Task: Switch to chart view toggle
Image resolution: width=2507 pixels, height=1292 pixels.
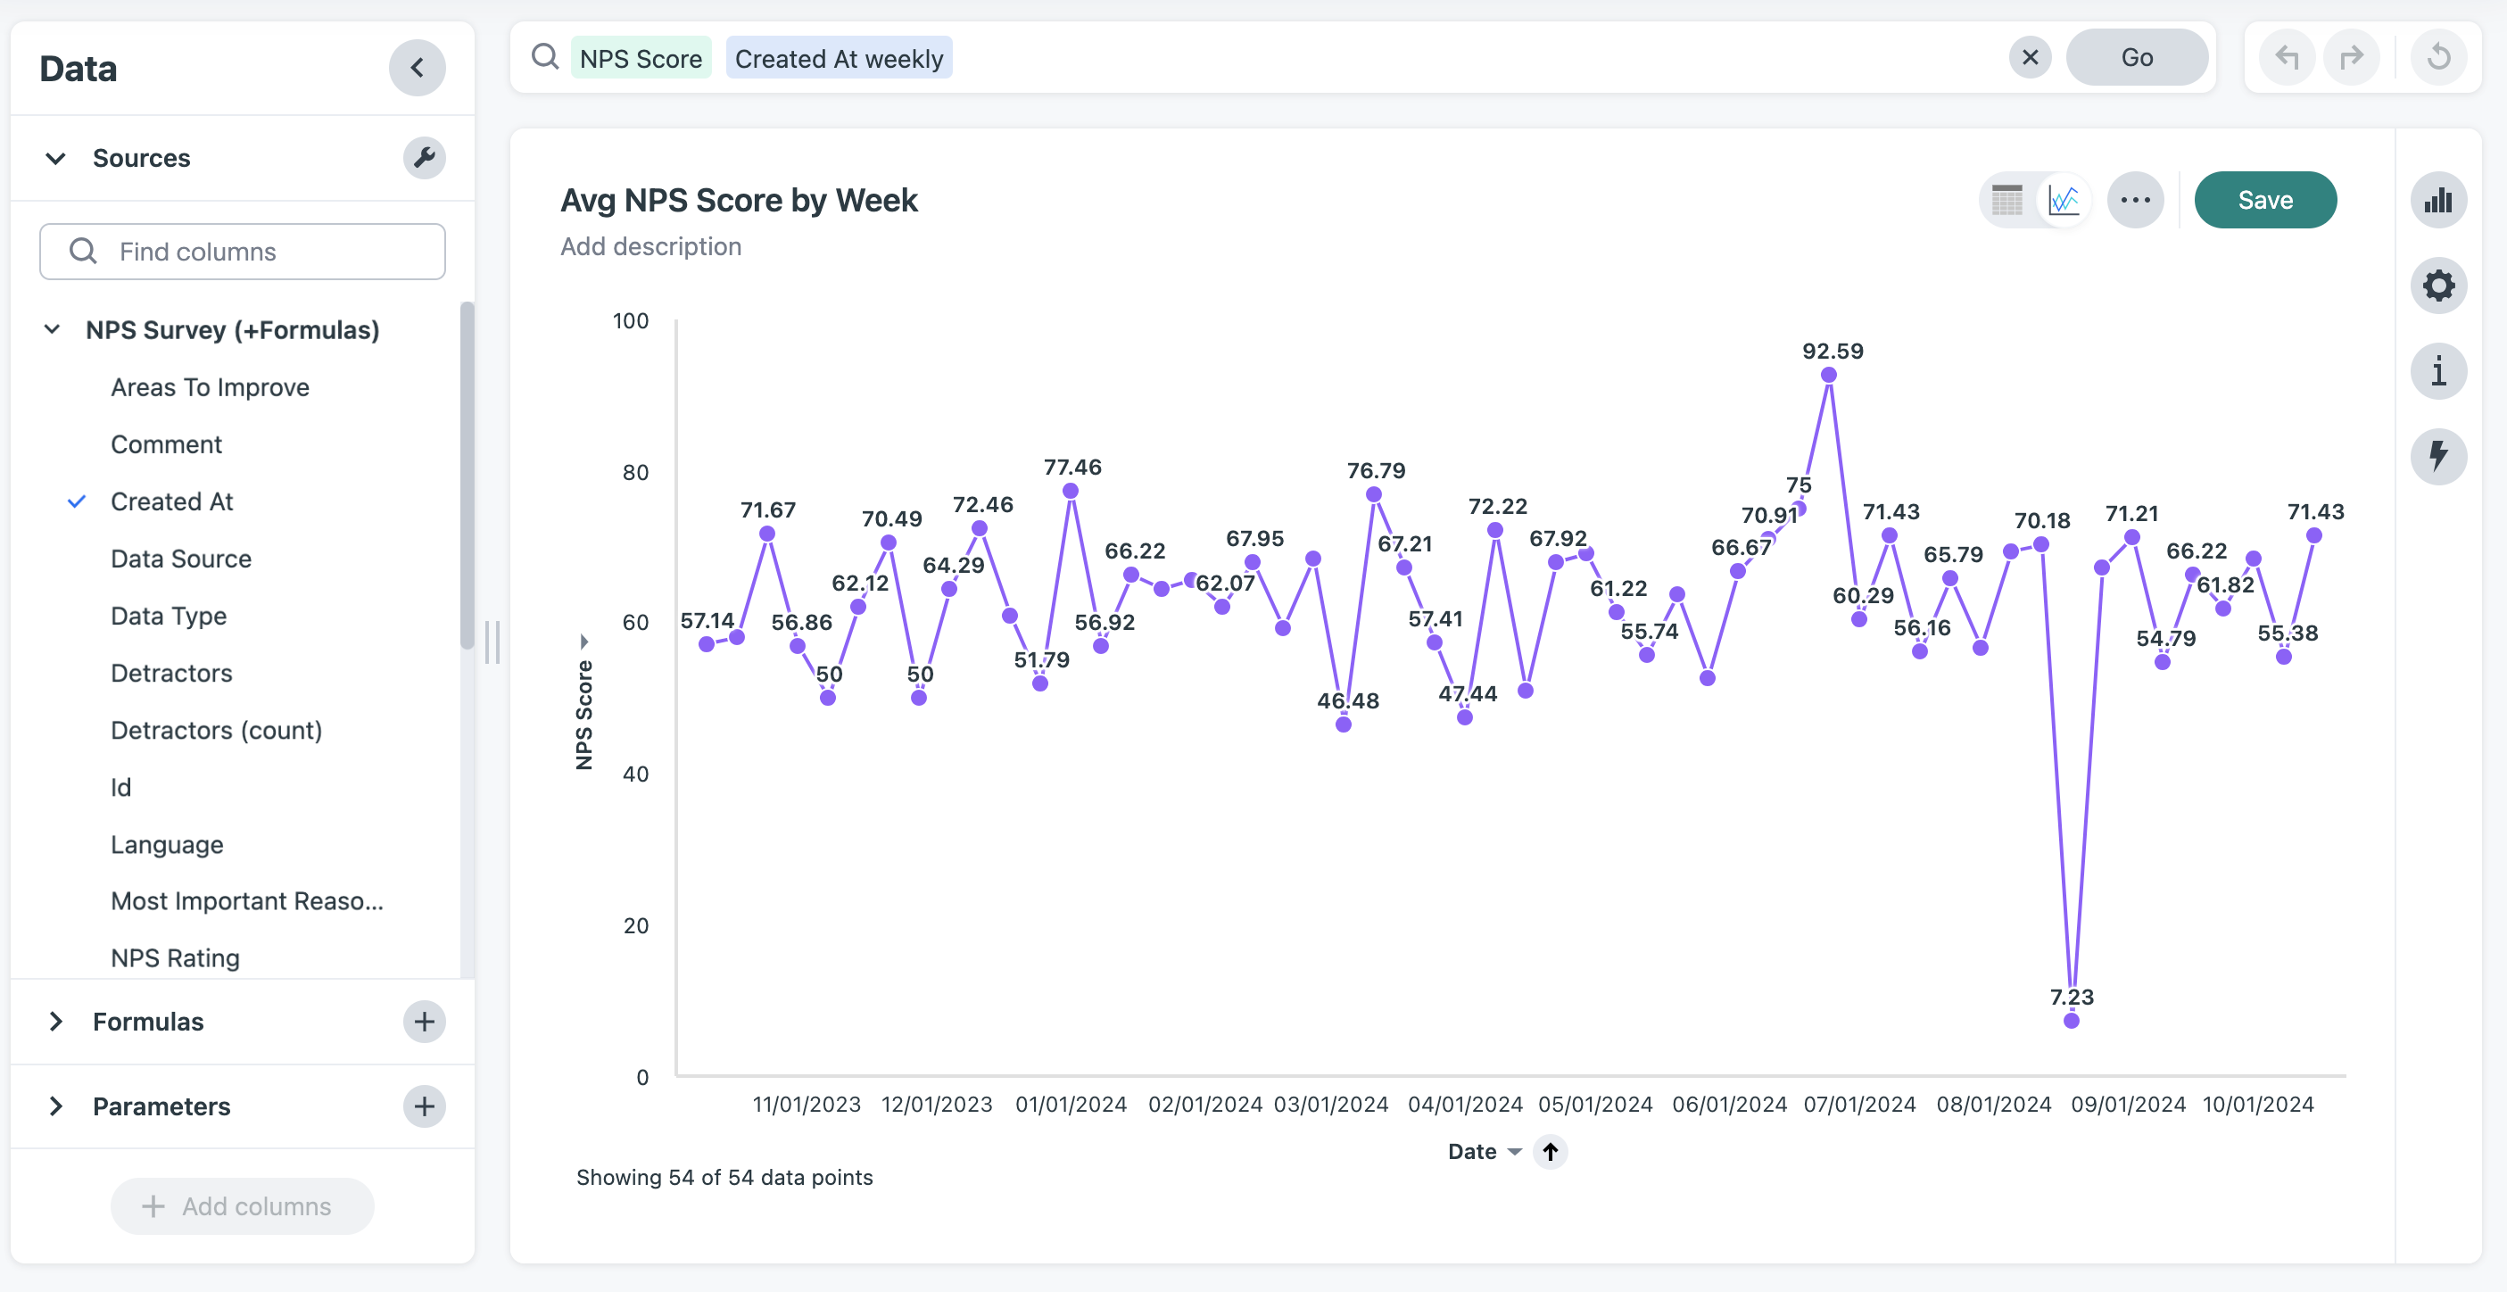Action: (2064, 201)
